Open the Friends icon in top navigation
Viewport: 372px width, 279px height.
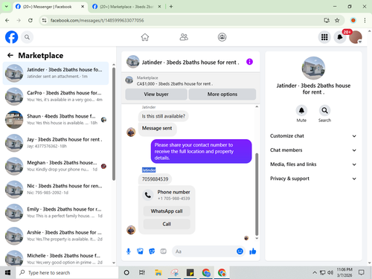pyautogui.click(x=184, y=37)
